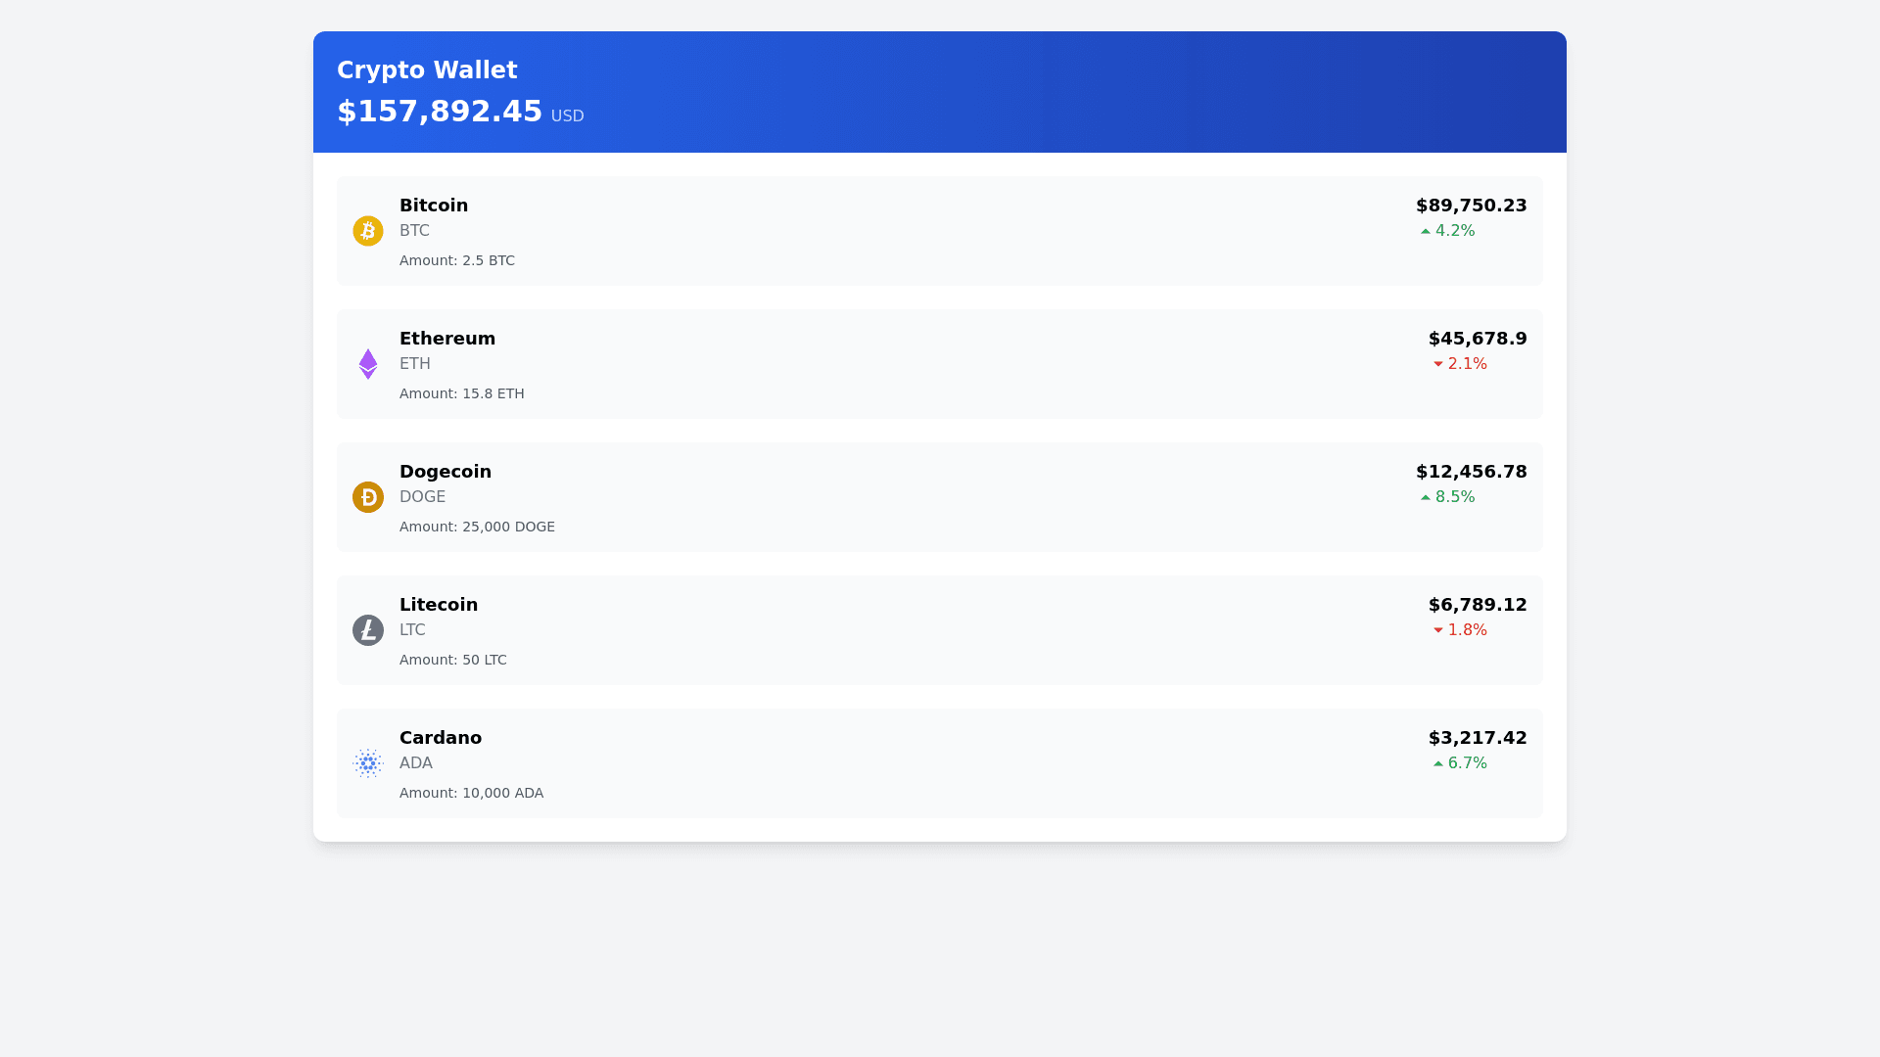Click green up arrow beside 4.2%
The width and height of the screenshot is (1880, 1057).
coord(1426,231)
